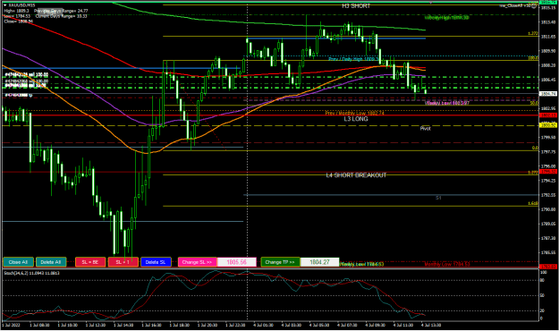Click the Delete All button

[51, 262]
